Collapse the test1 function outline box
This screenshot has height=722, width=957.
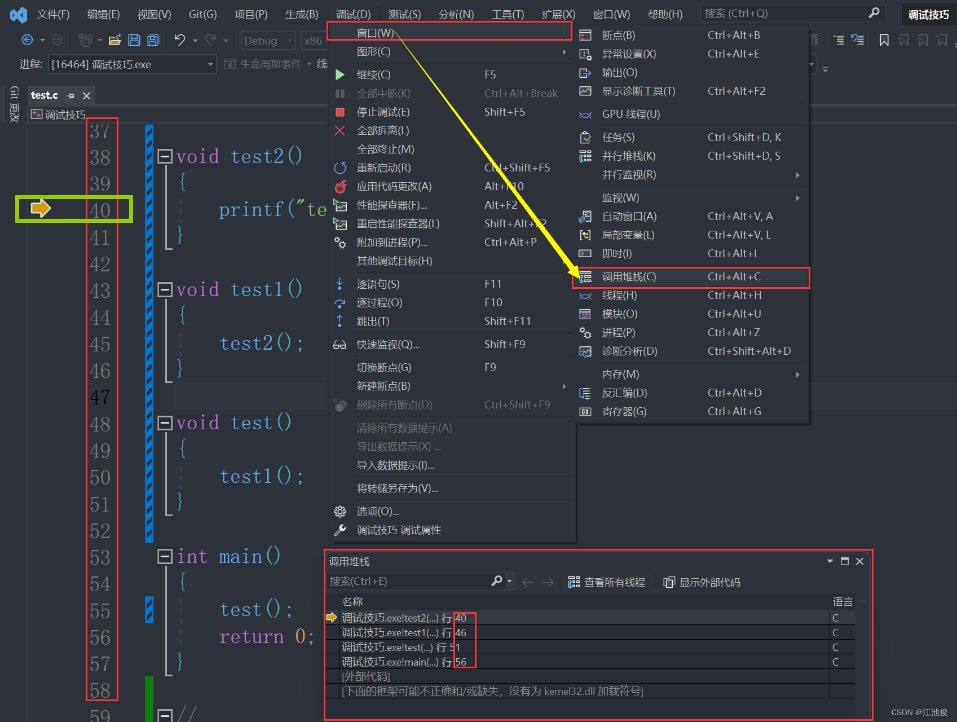pyautogui.click(x=165, y=290)
